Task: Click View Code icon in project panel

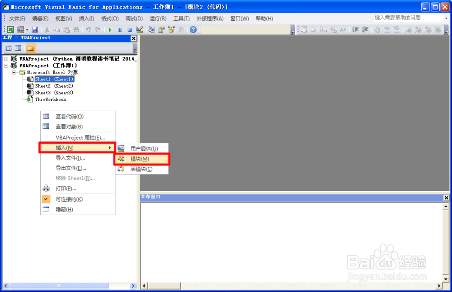Action: (9, 48)
